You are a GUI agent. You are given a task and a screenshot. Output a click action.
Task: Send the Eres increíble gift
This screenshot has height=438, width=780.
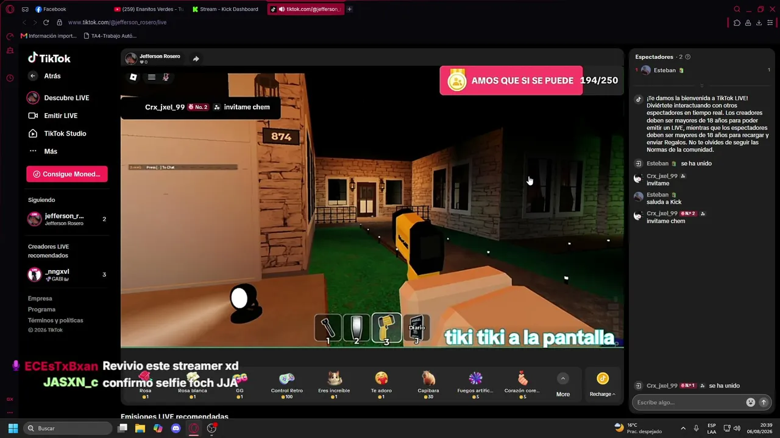[x=334, y=385]
